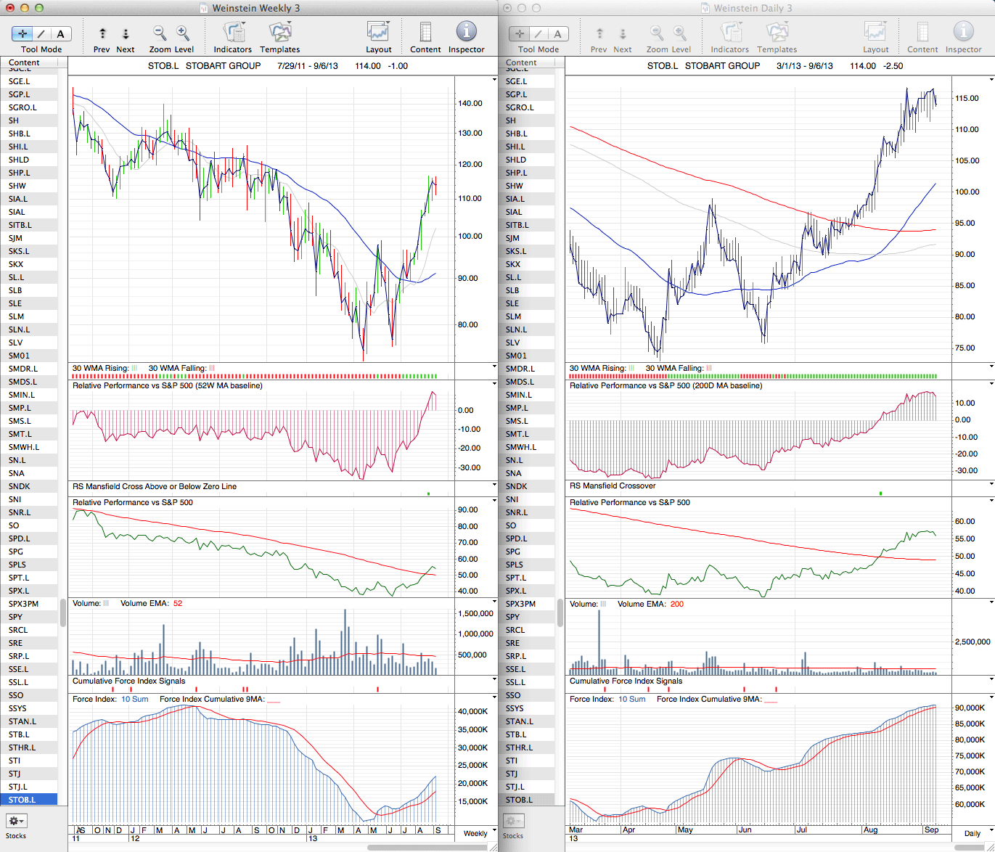Open the Weekly period dropdown
The image size is (995, 852).
(479, 833)
